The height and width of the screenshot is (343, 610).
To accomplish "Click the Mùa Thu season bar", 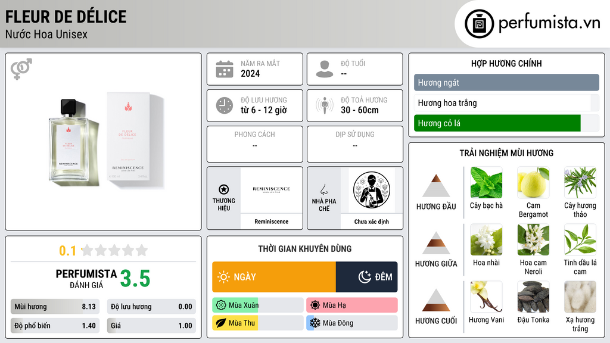I will (258, 323).
